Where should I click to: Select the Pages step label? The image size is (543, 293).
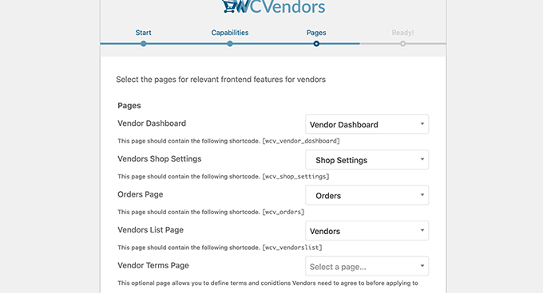[316, 33]
